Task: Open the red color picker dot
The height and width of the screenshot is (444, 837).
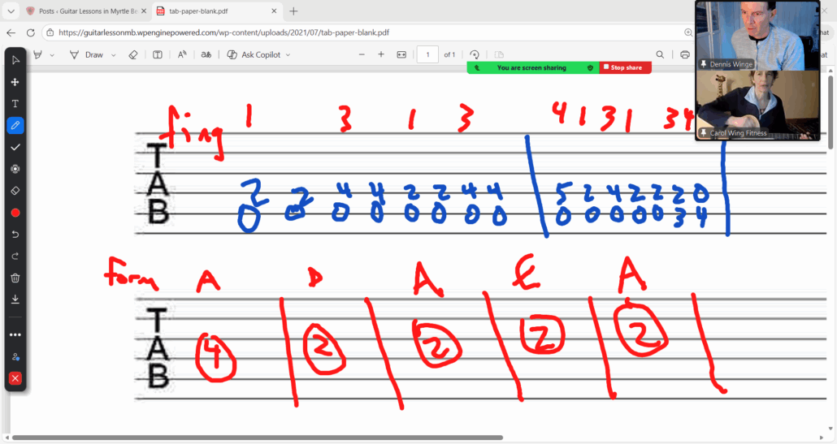Action: point(15,213)
